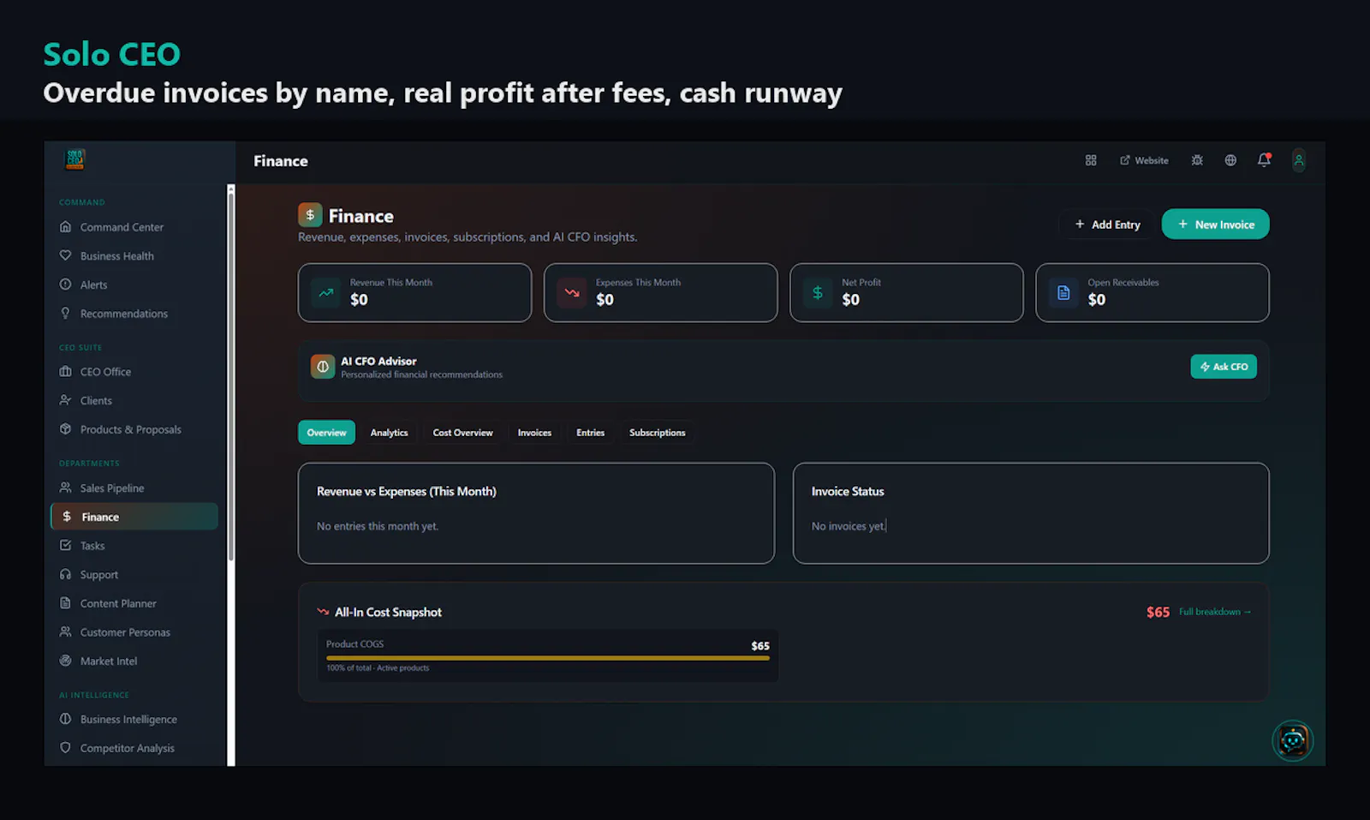Viewport: 1370px width, 820px height.
Task: Switch to the Entries tab
Action: pos(590,433)
